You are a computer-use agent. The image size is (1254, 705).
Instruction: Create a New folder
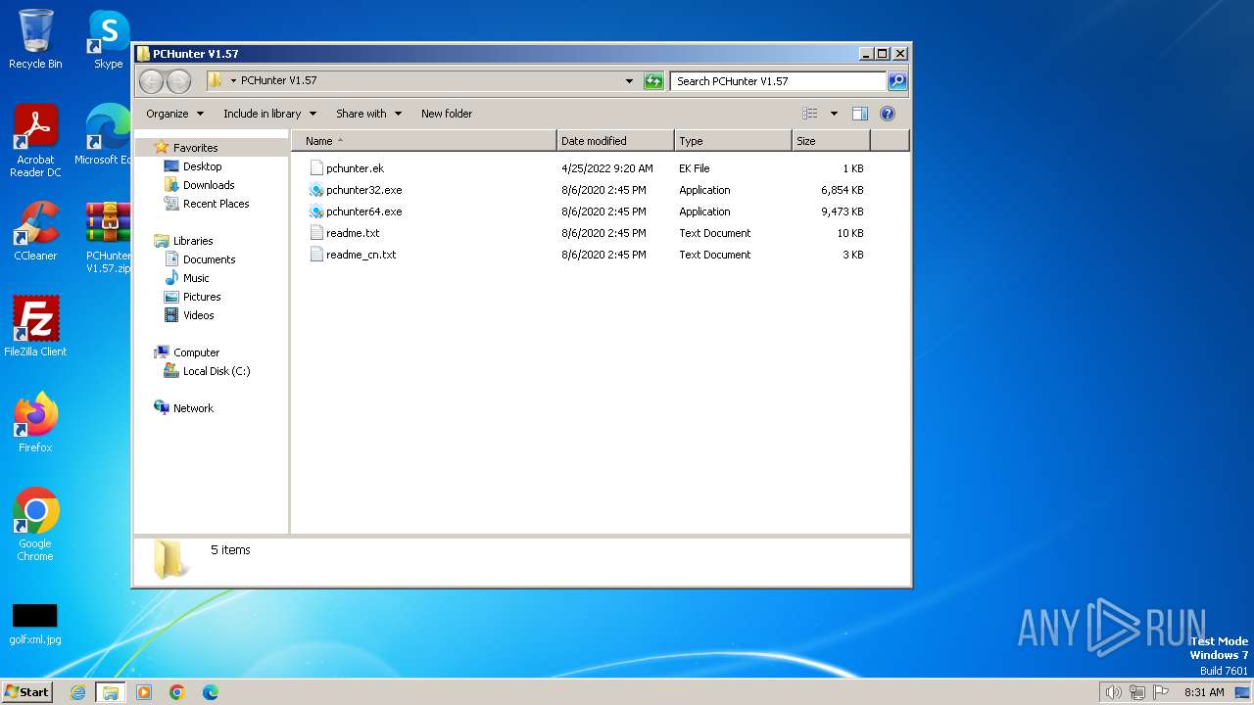(447, 114)
